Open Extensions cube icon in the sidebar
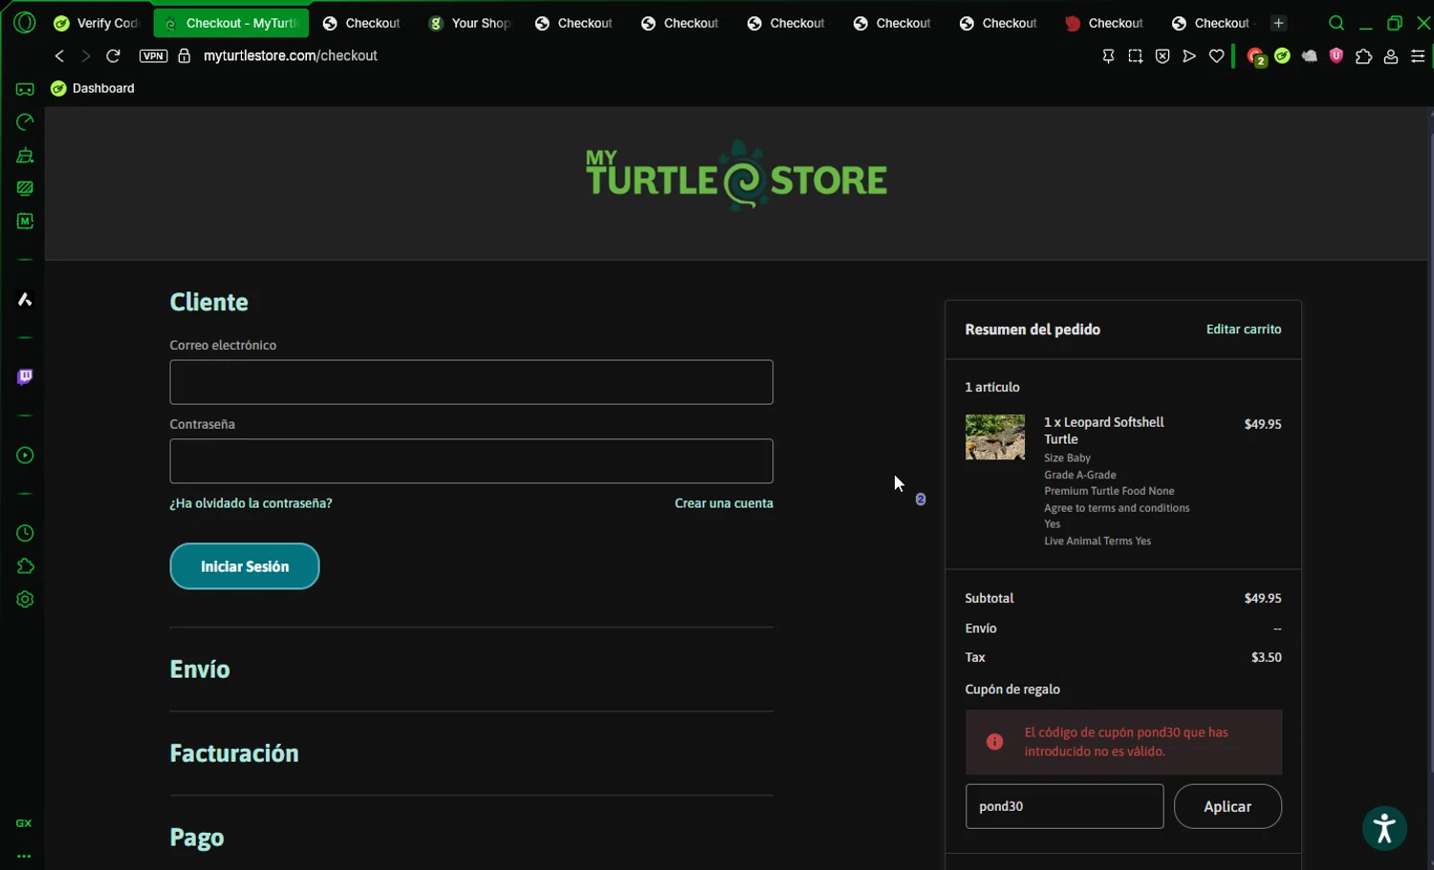Image resolution: width=1434 pixels, height=870 pixels. pos(25,566)
